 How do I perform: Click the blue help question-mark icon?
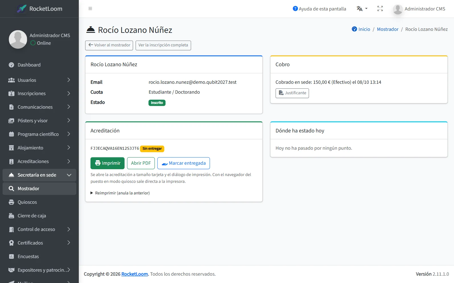(295, 8)
